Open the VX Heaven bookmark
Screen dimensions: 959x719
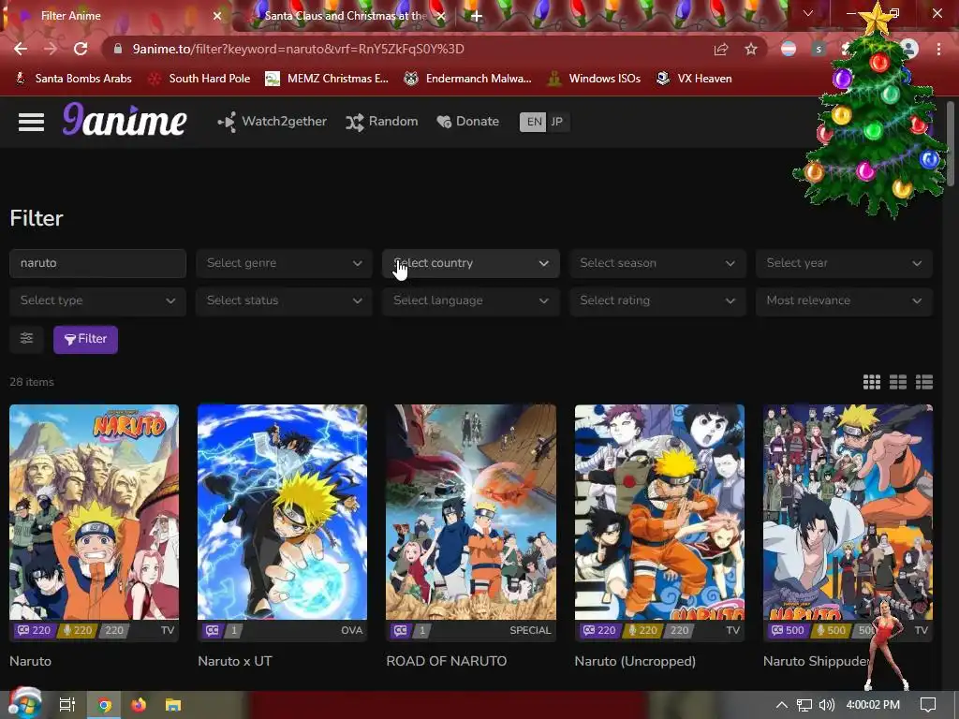694,79
